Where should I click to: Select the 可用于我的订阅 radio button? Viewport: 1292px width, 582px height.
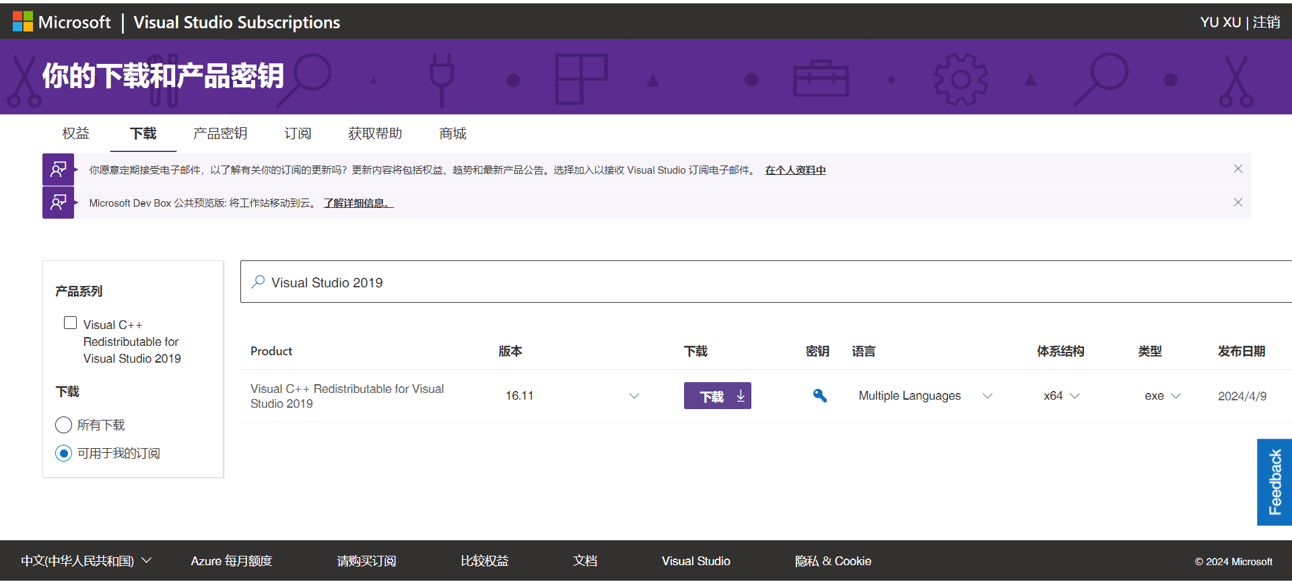(63, 453)
